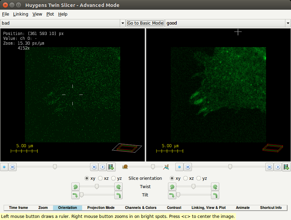Click left Tilt decrease arrow icon

click(75, 195)
